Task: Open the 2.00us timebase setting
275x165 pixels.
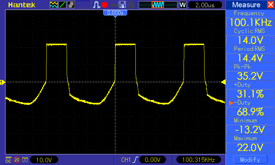Action: coord(205,5)
